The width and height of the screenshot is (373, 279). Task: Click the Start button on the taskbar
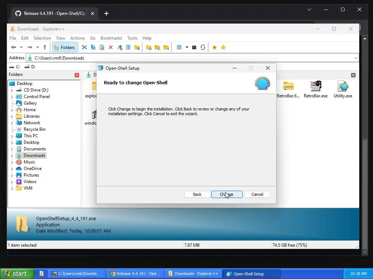(x=17, y=274)
